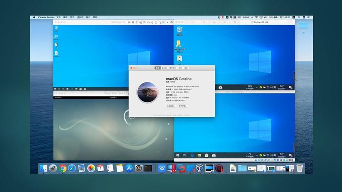Open Microsoft Store in bottom-right Windows taskbar
Image resolution: width=342 pixels, height=192 pixels.
click(206, 155)
